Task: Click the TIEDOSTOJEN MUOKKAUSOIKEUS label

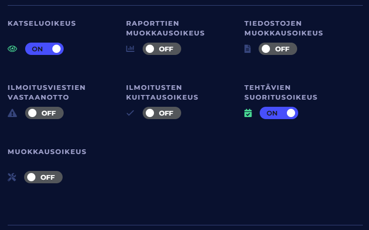Action: click(x=283, y=28)
